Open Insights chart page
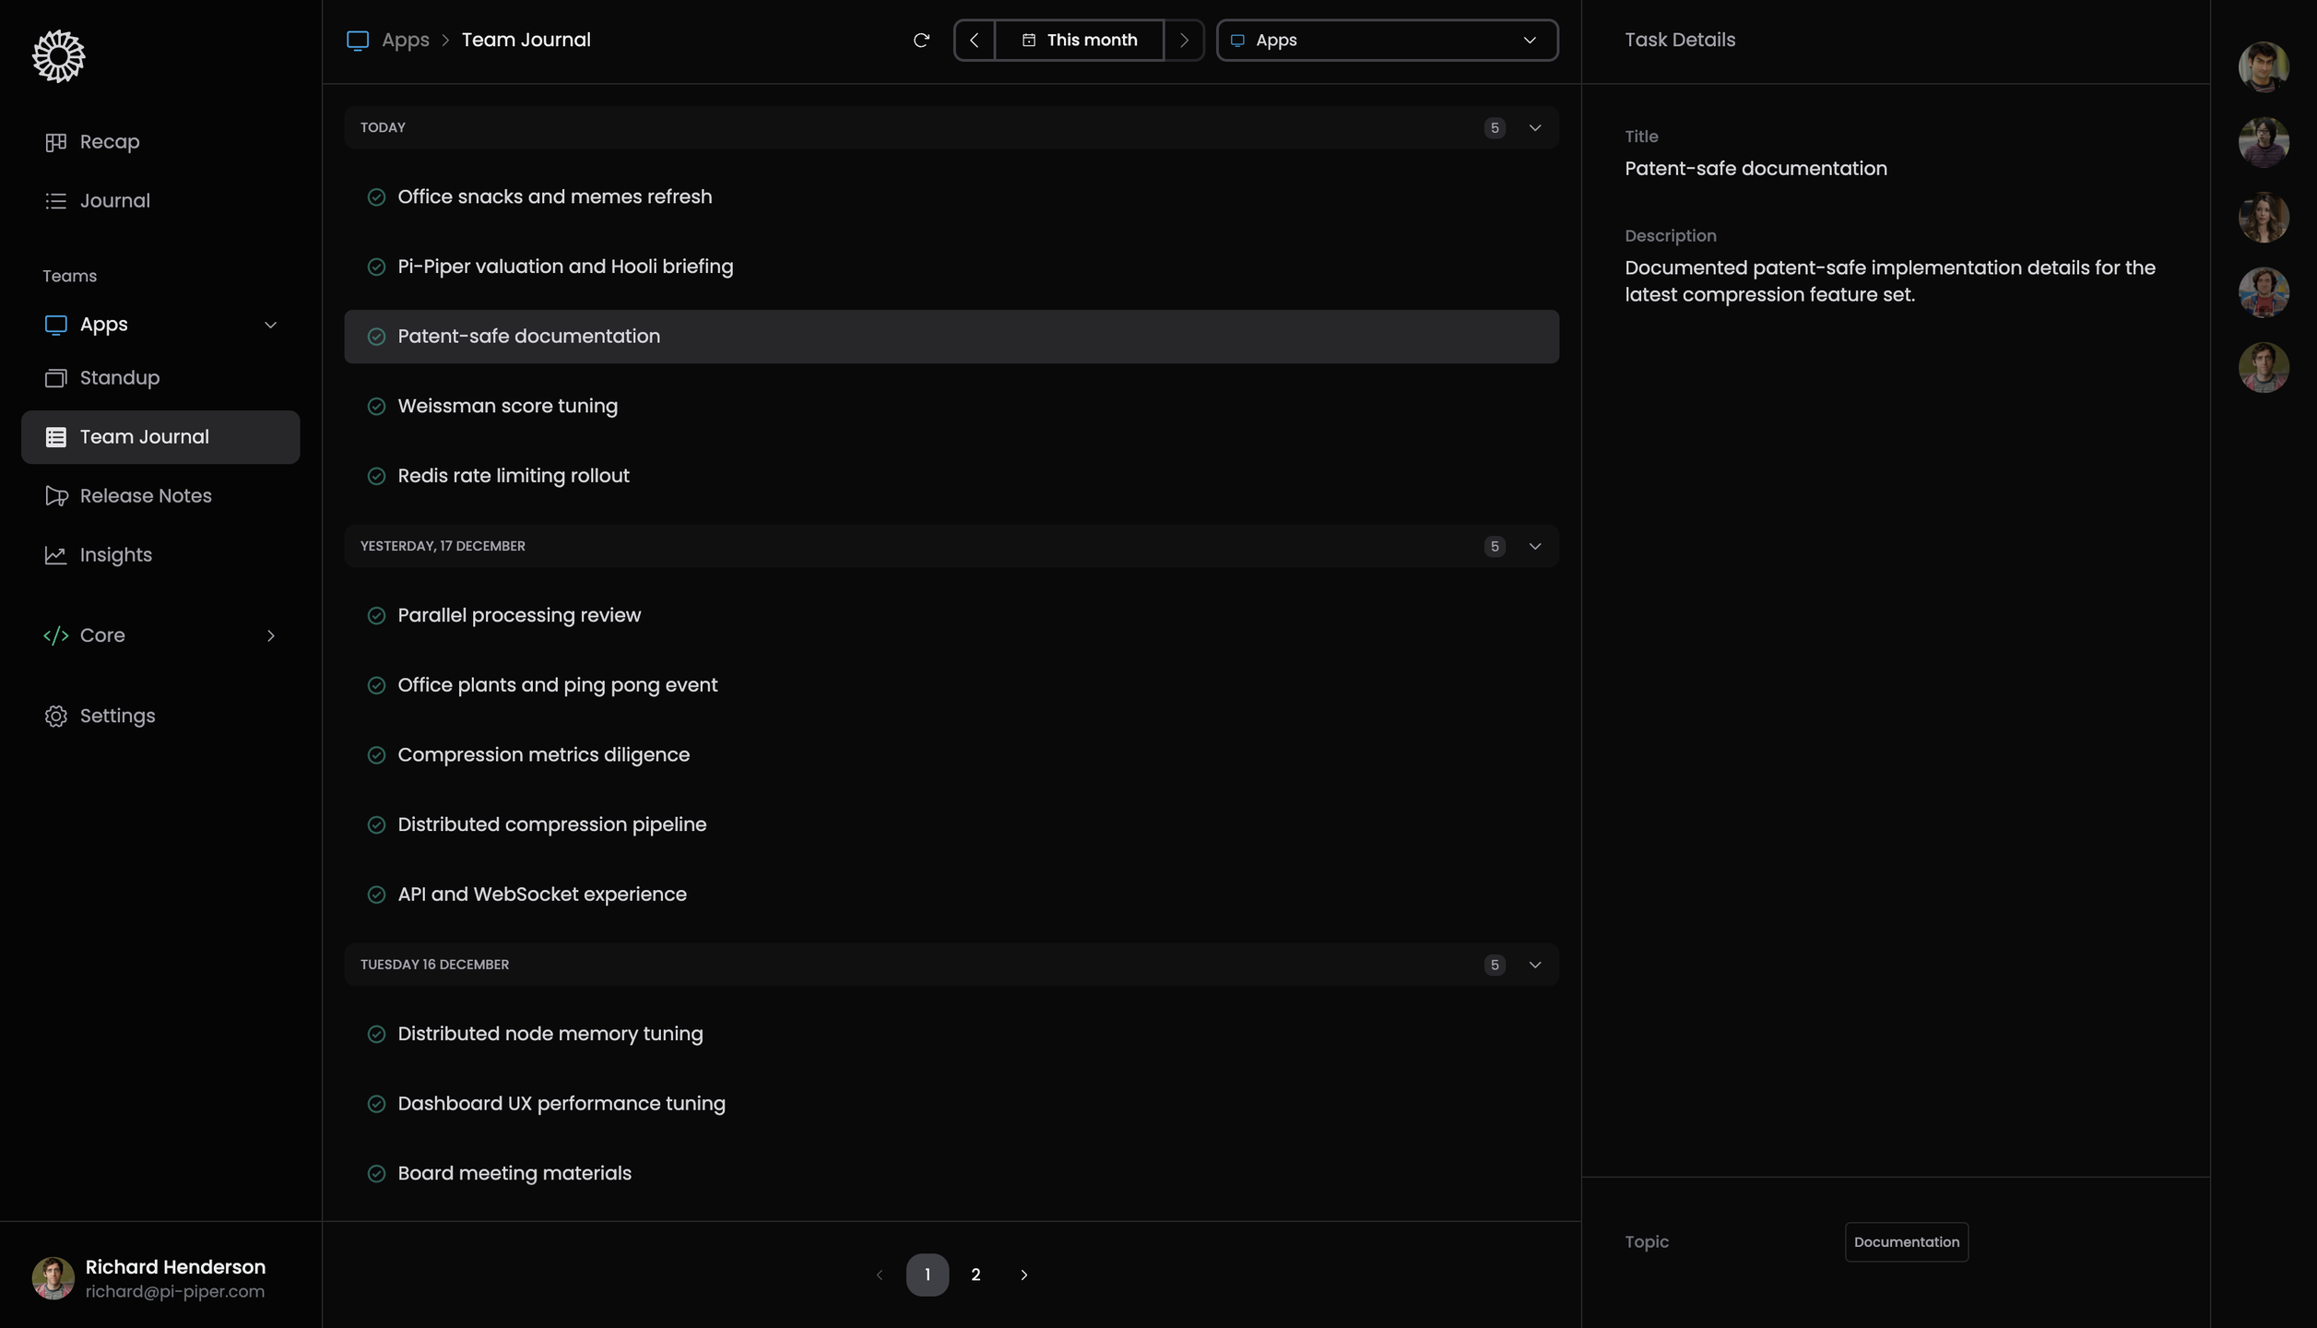Image resolution: width=2317 pixels, height=1328 pixels. coord(115,555)
